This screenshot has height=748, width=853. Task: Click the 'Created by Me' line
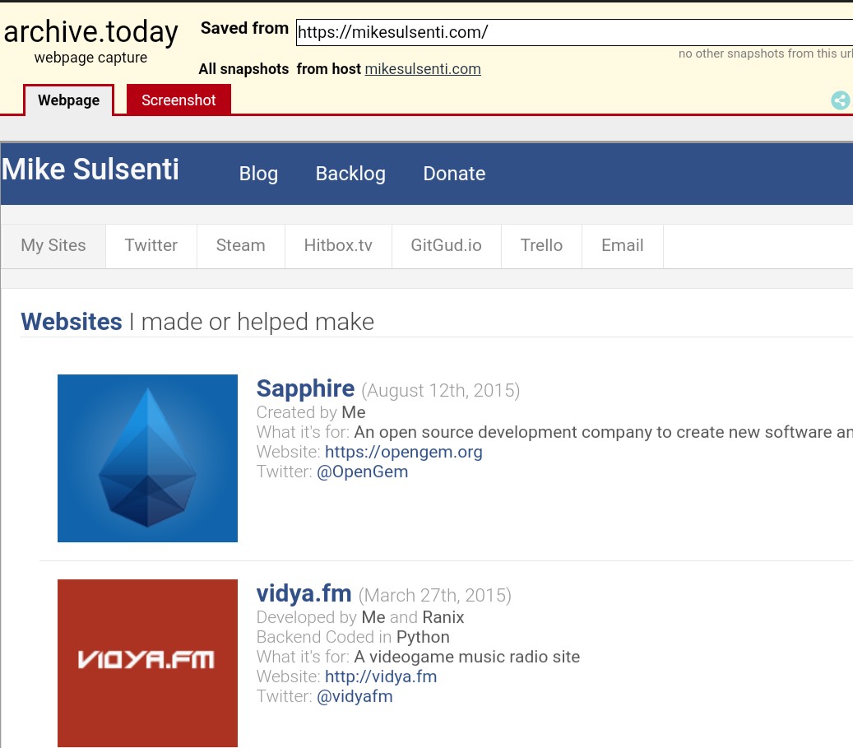(311, 412)
